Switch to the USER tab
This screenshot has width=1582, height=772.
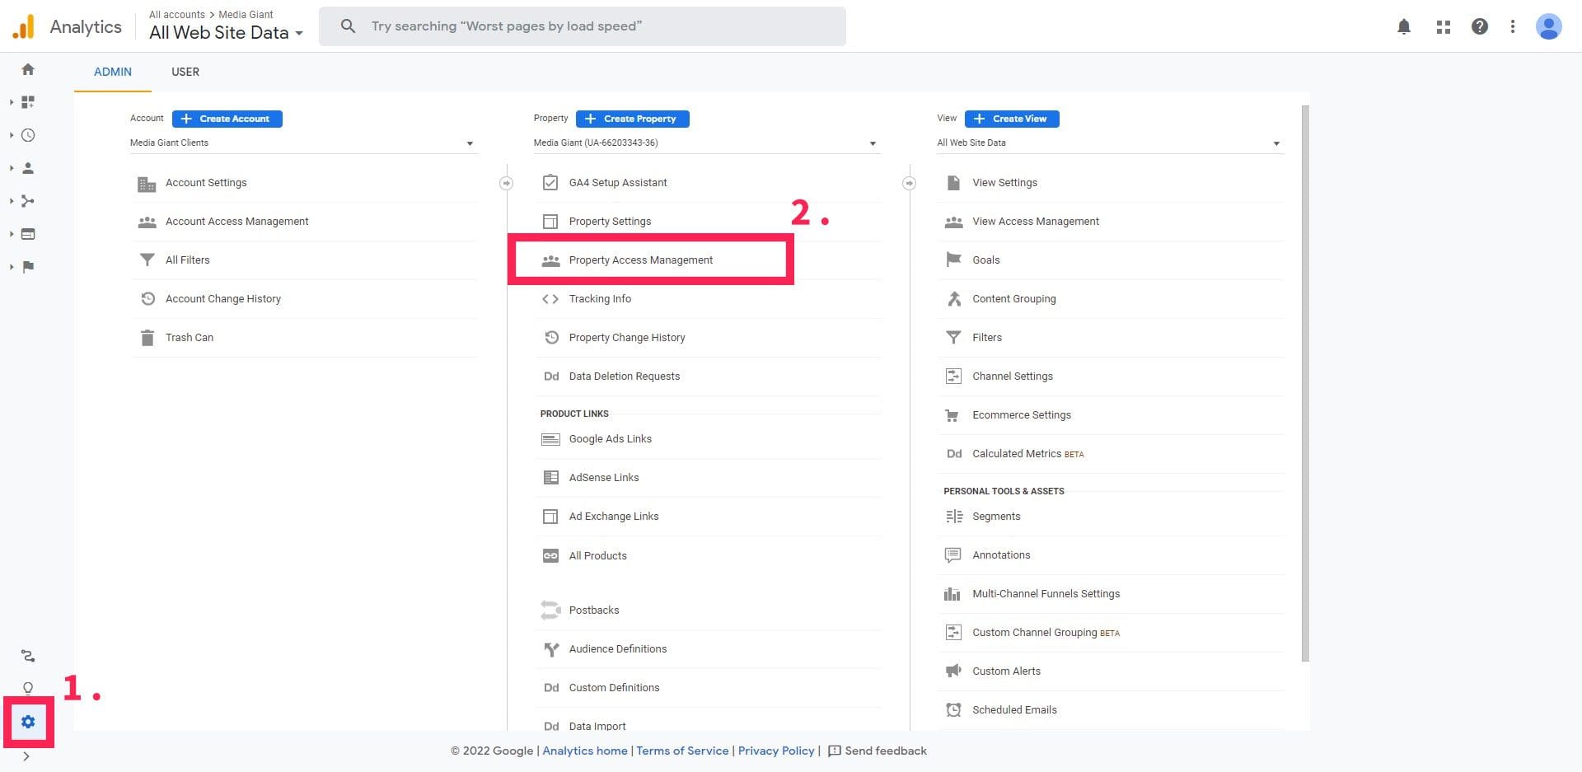pos(185,72)
